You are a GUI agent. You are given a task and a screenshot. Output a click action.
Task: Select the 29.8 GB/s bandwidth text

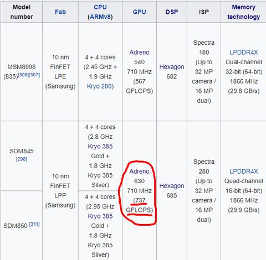[x=244, y=91]
